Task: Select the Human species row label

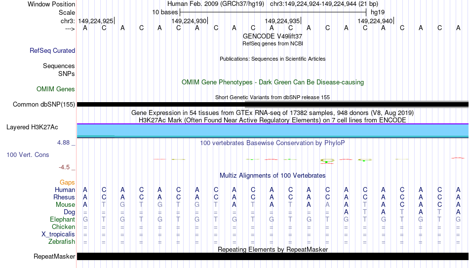Action: click(x=65, y=190)
